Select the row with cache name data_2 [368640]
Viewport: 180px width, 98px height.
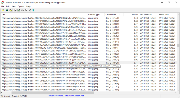[x=89, y=45]
